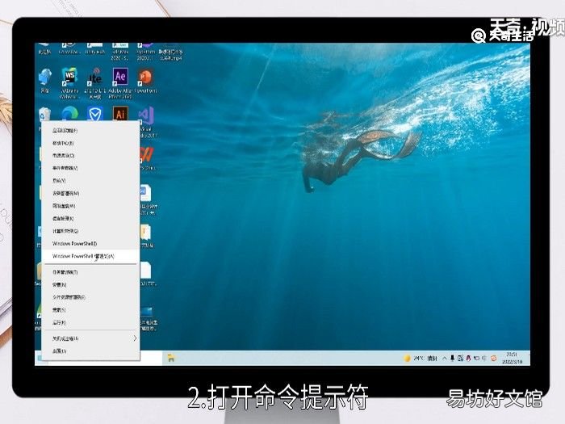Open the blue shield PC Manager icon

94,115
